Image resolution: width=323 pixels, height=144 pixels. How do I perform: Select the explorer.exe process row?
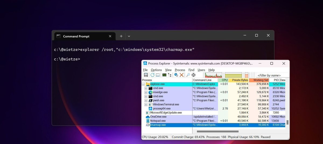tap(214, 84)
